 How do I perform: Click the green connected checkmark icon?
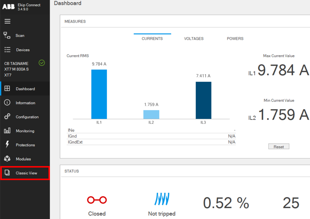[42, 63]
